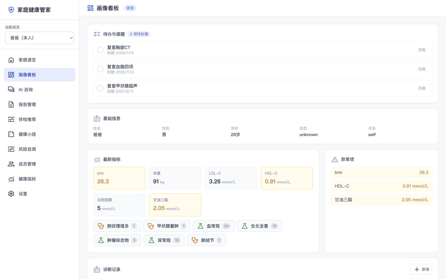Click the LDL-C 3.26 mmol/L card
This screenshot has height=279, width=446.
[231, 178]
